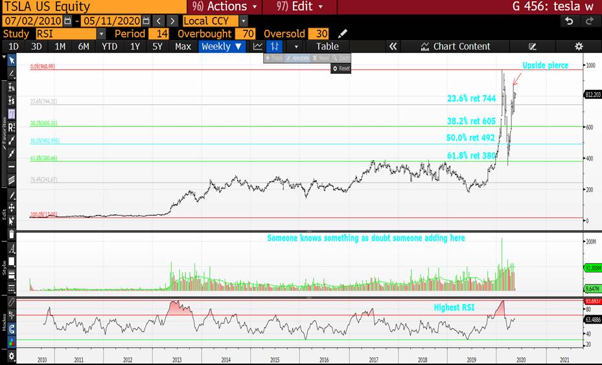Screen dimensions: 602x365
Task: Open the 96) Actions menu
Action: point(224,6)
